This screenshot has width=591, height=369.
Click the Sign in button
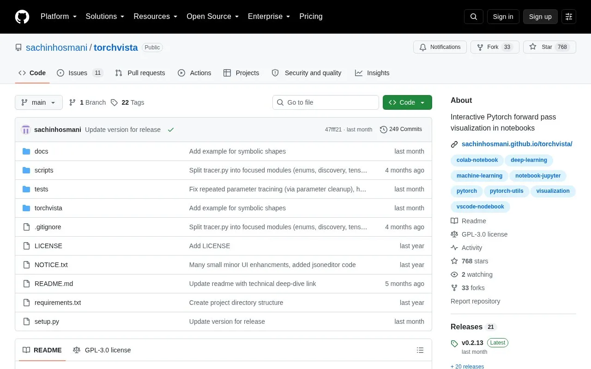(503, 17)
